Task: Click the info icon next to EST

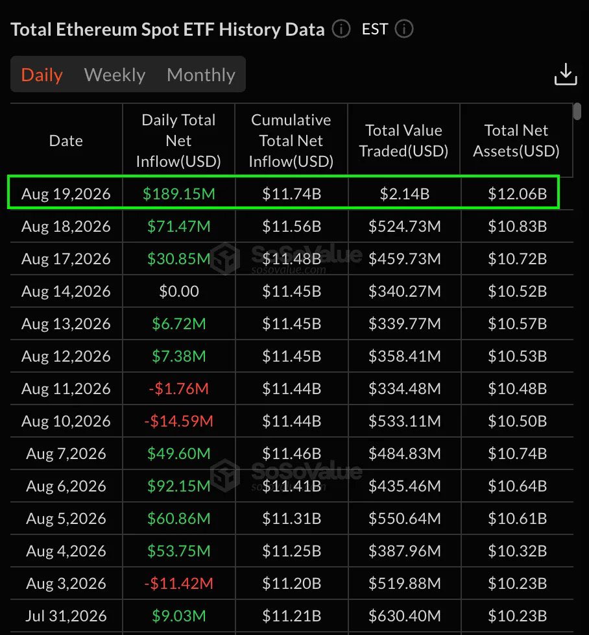Action: click(403, 29)
